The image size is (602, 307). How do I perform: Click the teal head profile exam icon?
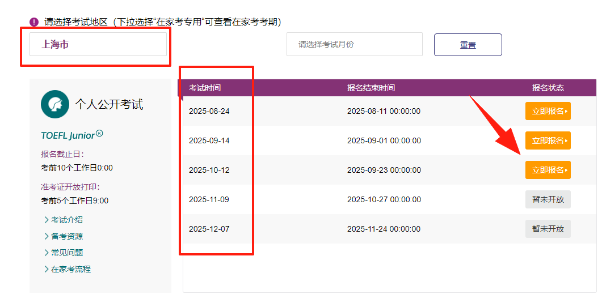[x=55, y=104]
